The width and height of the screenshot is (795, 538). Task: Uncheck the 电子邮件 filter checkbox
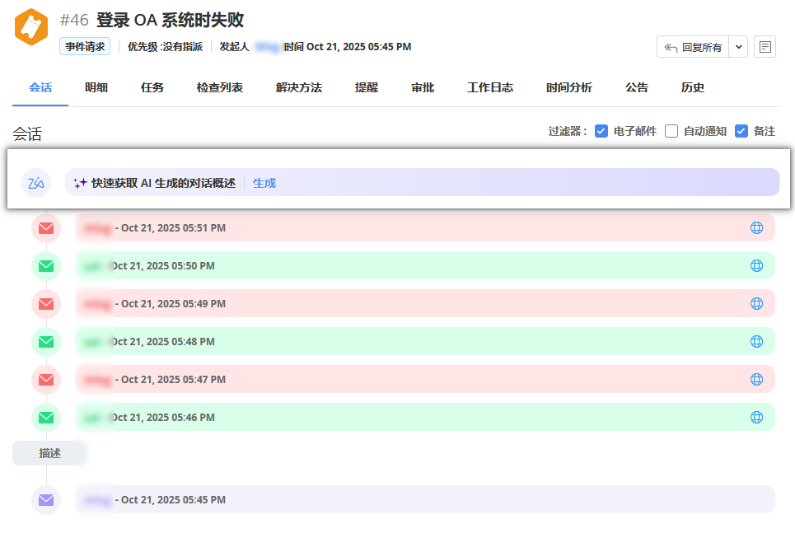pyautogui.click(x=601, y=131)
